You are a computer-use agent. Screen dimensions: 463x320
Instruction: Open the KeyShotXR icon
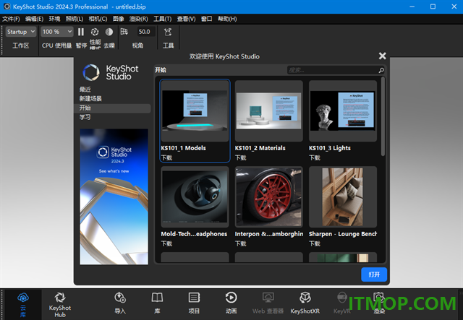click(305, 298)
